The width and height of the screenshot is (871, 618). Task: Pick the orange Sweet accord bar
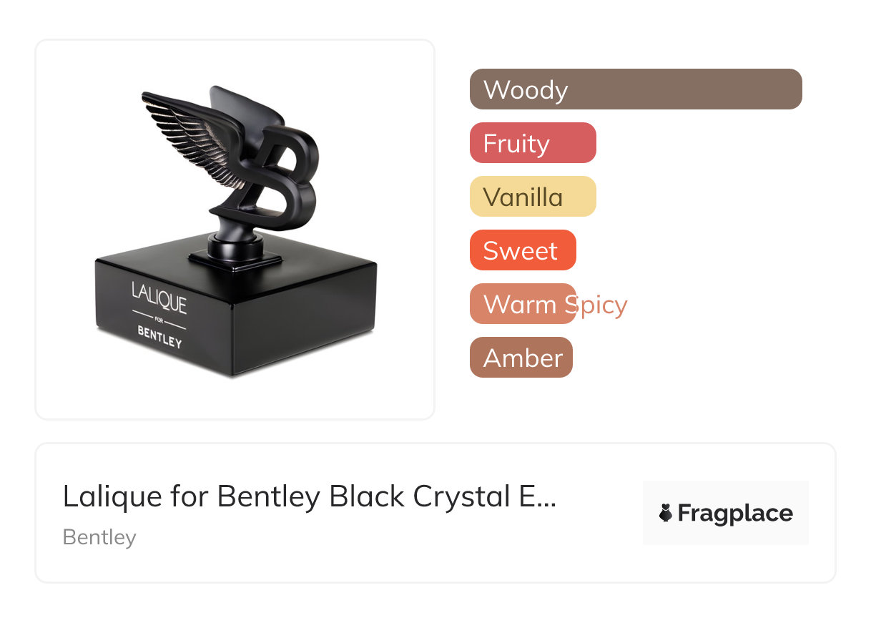(x=522, y=250)
